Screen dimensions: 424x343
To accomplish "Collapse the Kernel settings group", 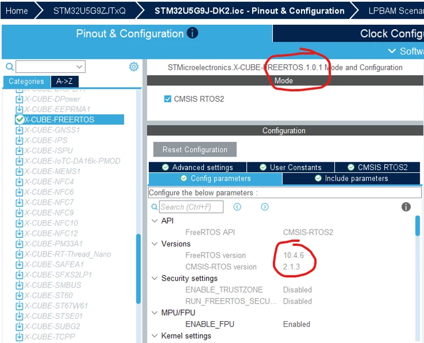I will (x=154, y=336).
